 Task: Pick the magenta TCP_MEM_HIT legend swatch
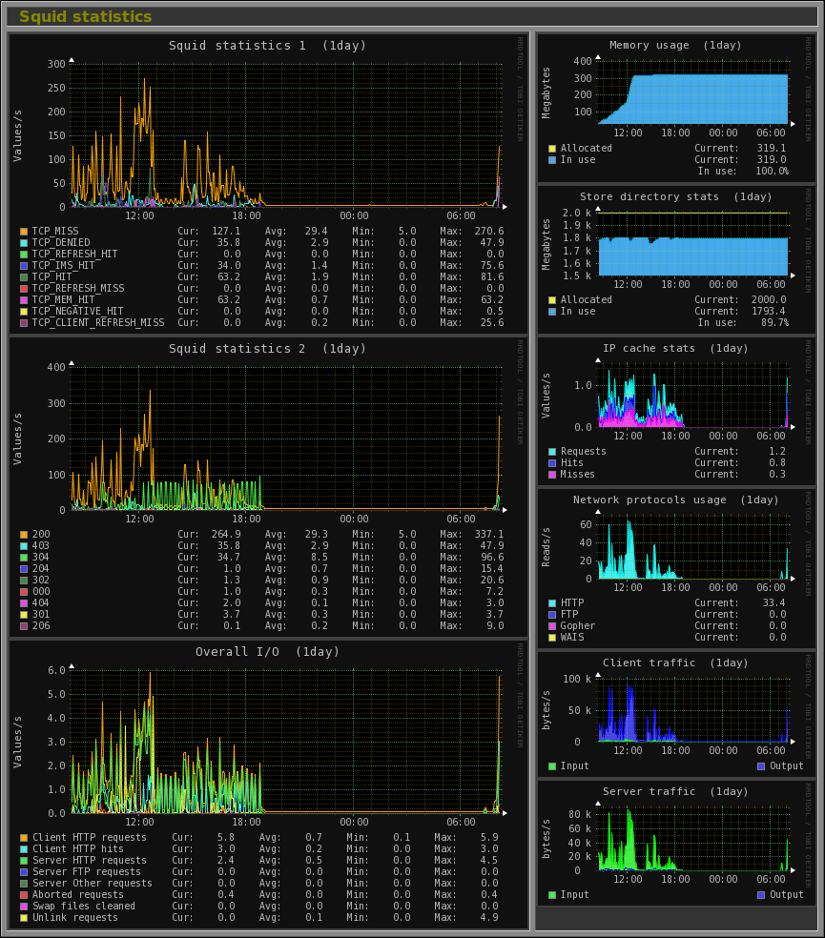(24, 299)
